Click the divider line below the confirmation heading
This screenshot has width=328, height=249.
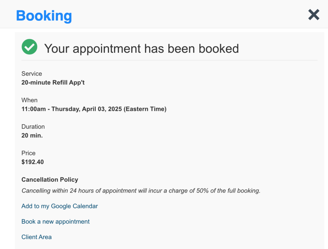click(x=169, y=60)
